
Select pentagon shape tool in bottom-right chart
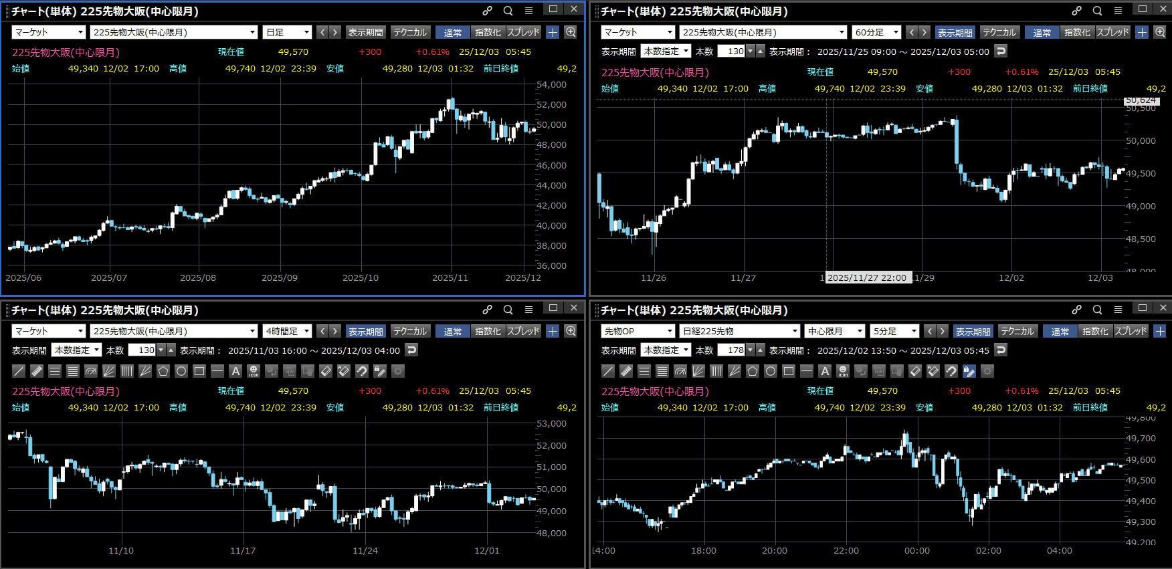tap(753, 371)
